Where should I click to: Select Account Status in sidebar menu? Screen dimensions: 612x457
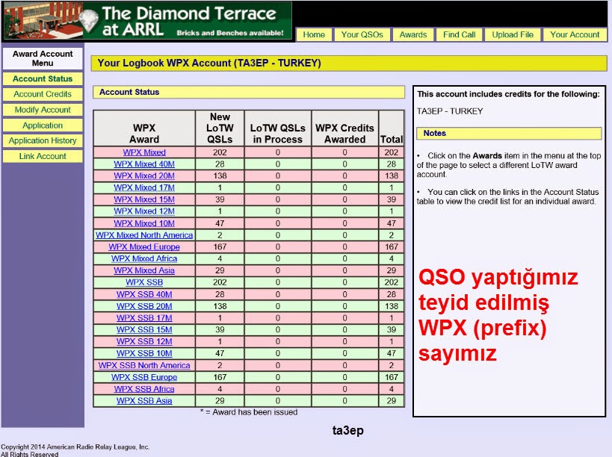click(x=43, y=78)
